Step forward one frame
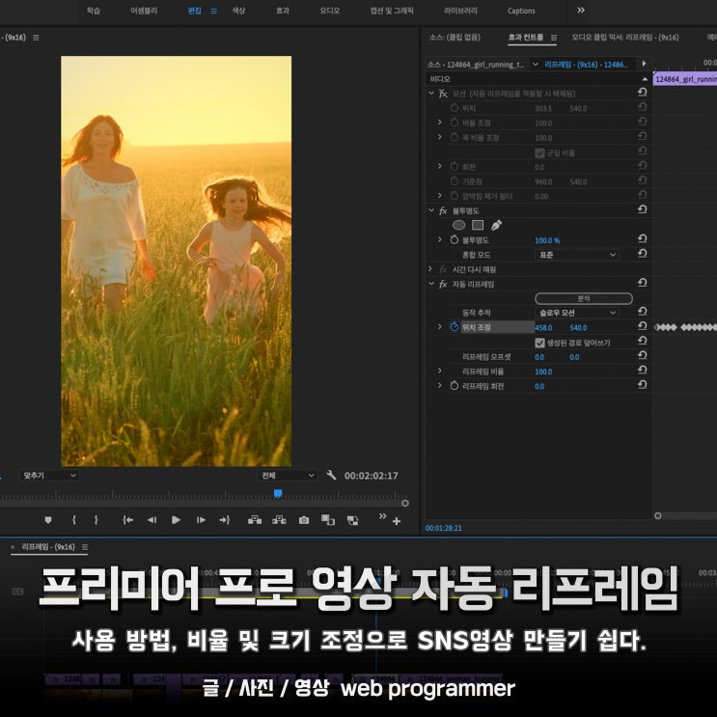Image resolution: width=717 pixels, height=717 pixels. 201,520
